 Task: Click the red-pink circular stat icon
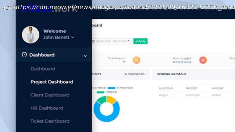pyautogui.click(x=203, y=60)
